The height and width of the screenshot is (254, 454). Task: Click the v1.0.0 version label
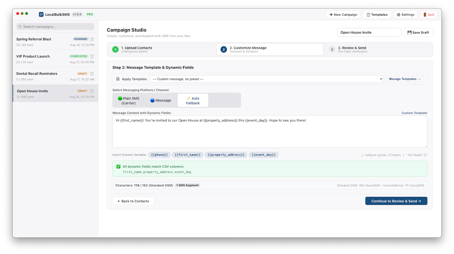tap(77, 14)
